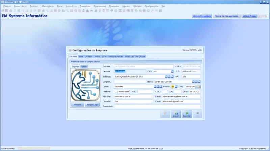
Task: Click Mostrar tarefas agendadas button
Action: [x=226, y=16]
